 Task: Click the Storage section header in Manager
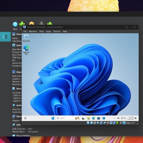pos(17,89)
